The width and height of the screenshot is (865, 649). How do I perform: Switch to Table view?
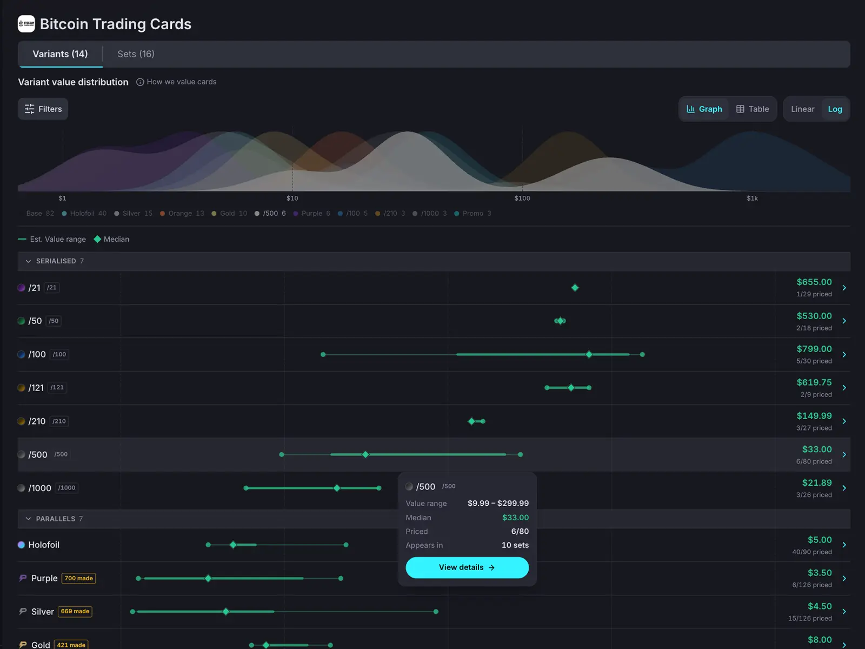[753, 109]
